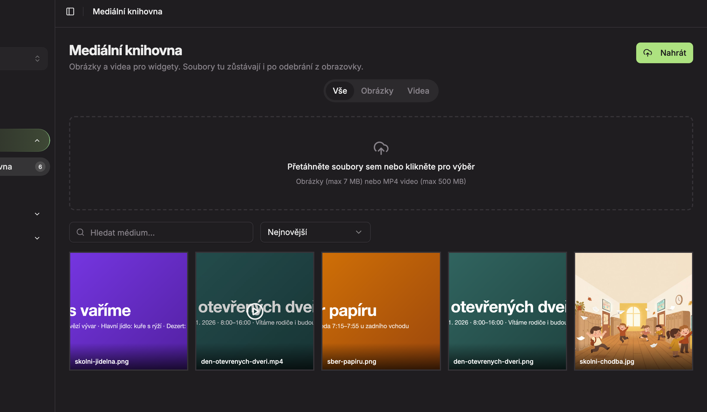Expand the lowest sidebar chevron
The image size is (707, 412).
tap(37, 238)
